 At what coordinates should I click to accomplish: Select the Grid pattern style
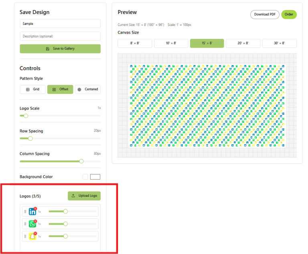pyautogui.click(x=32, y=89)
